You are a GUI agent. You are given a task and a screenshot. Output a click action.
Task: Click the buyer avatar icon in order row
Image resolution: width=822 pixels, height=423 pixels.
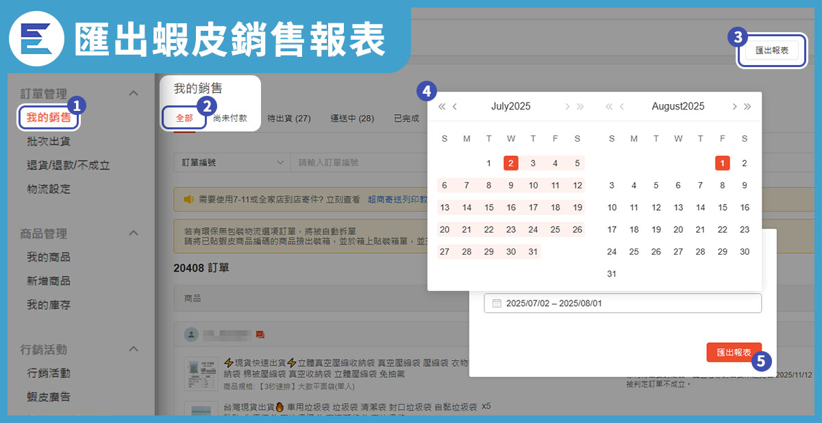click(192, 335)
